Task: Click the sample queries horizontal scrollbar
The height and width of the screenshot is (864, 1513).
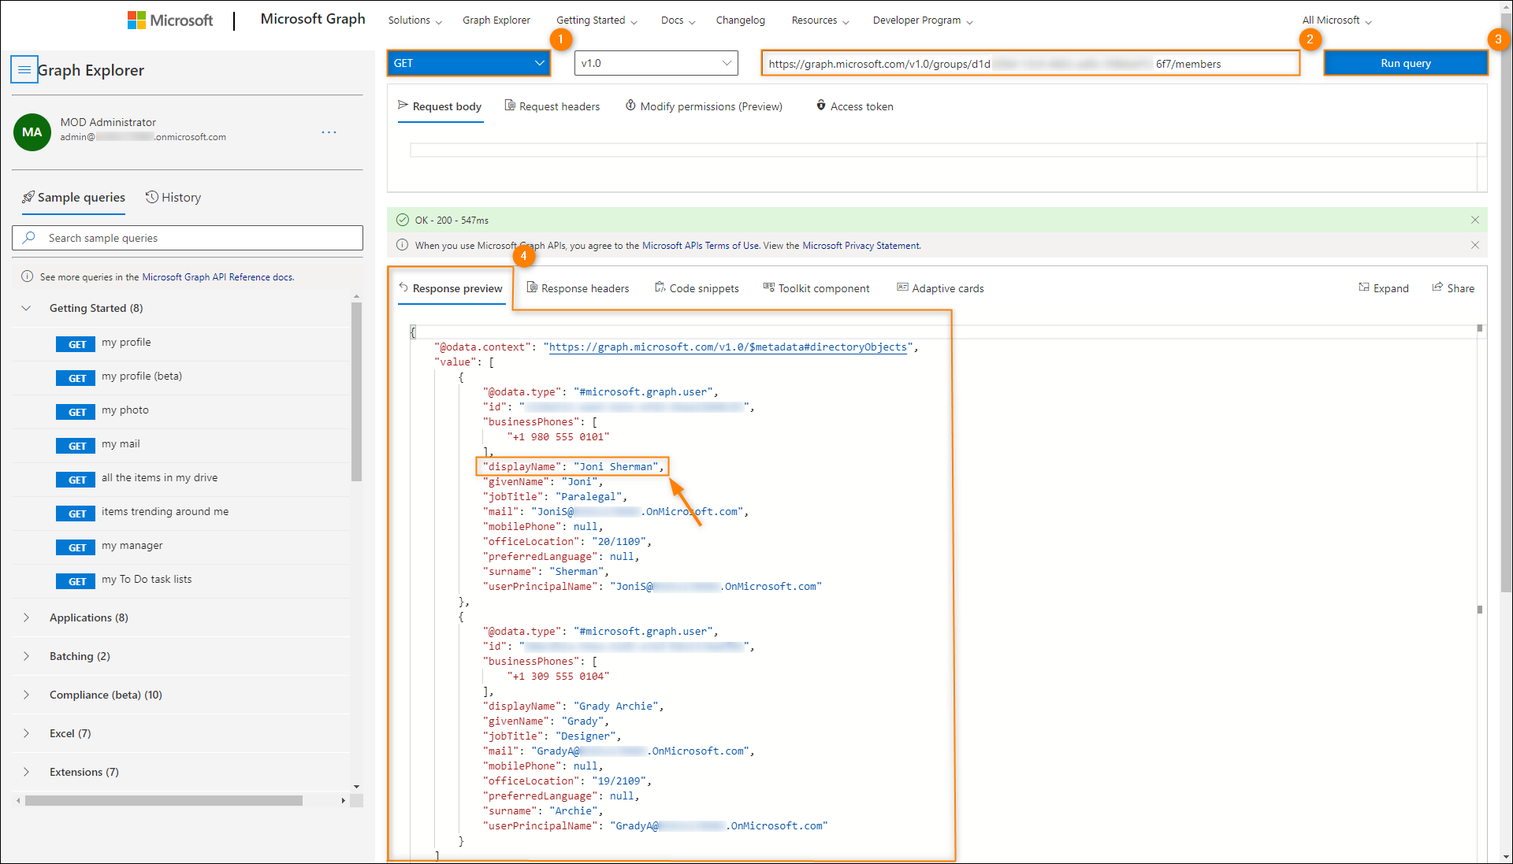Action: tap(163, 800)
